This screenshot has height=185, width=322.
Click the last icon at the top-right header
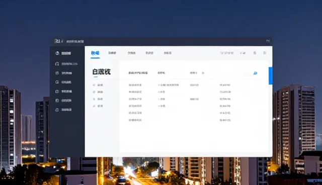(x=265, y=53)
